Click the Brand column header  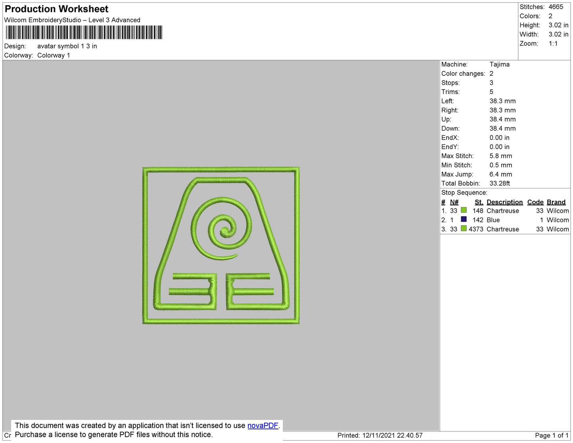pyautogui.click(x=556, y=202)
